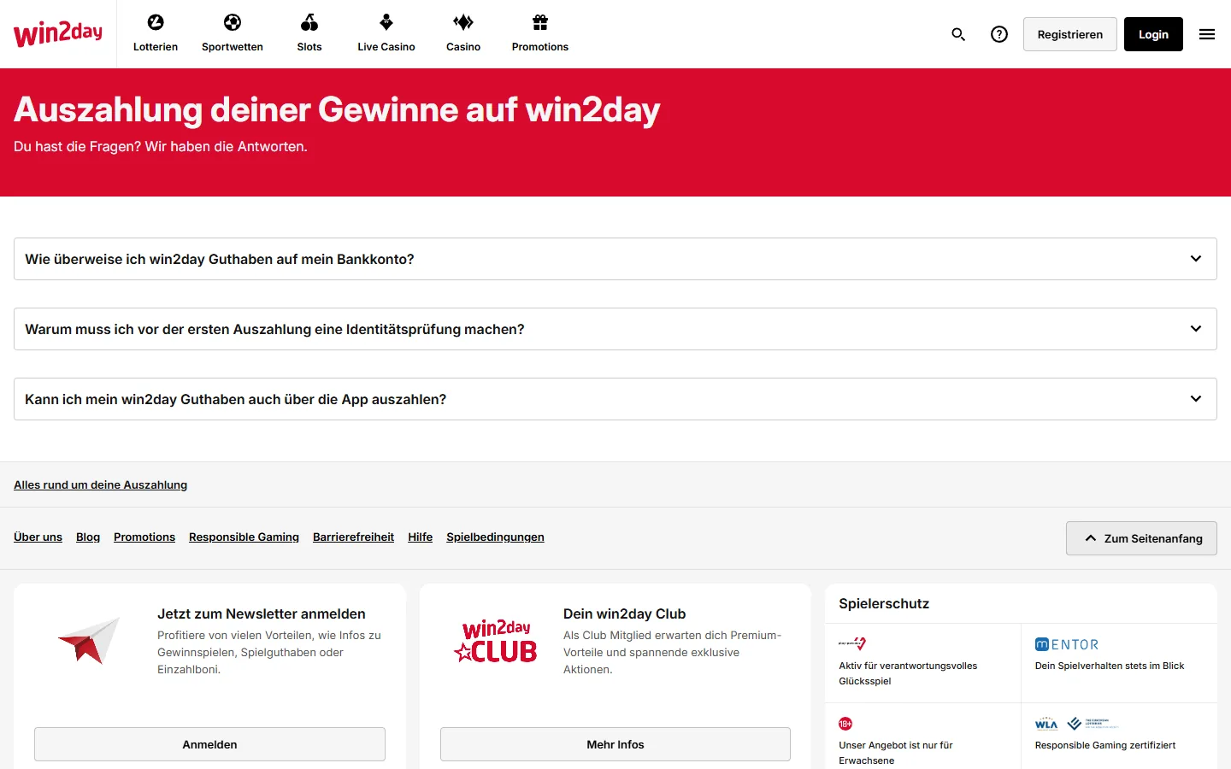The width and height of the screenshot is (1231, 769).
Task: Click Zum Seitenanfang button
Action: click(x=1141, y=538)
